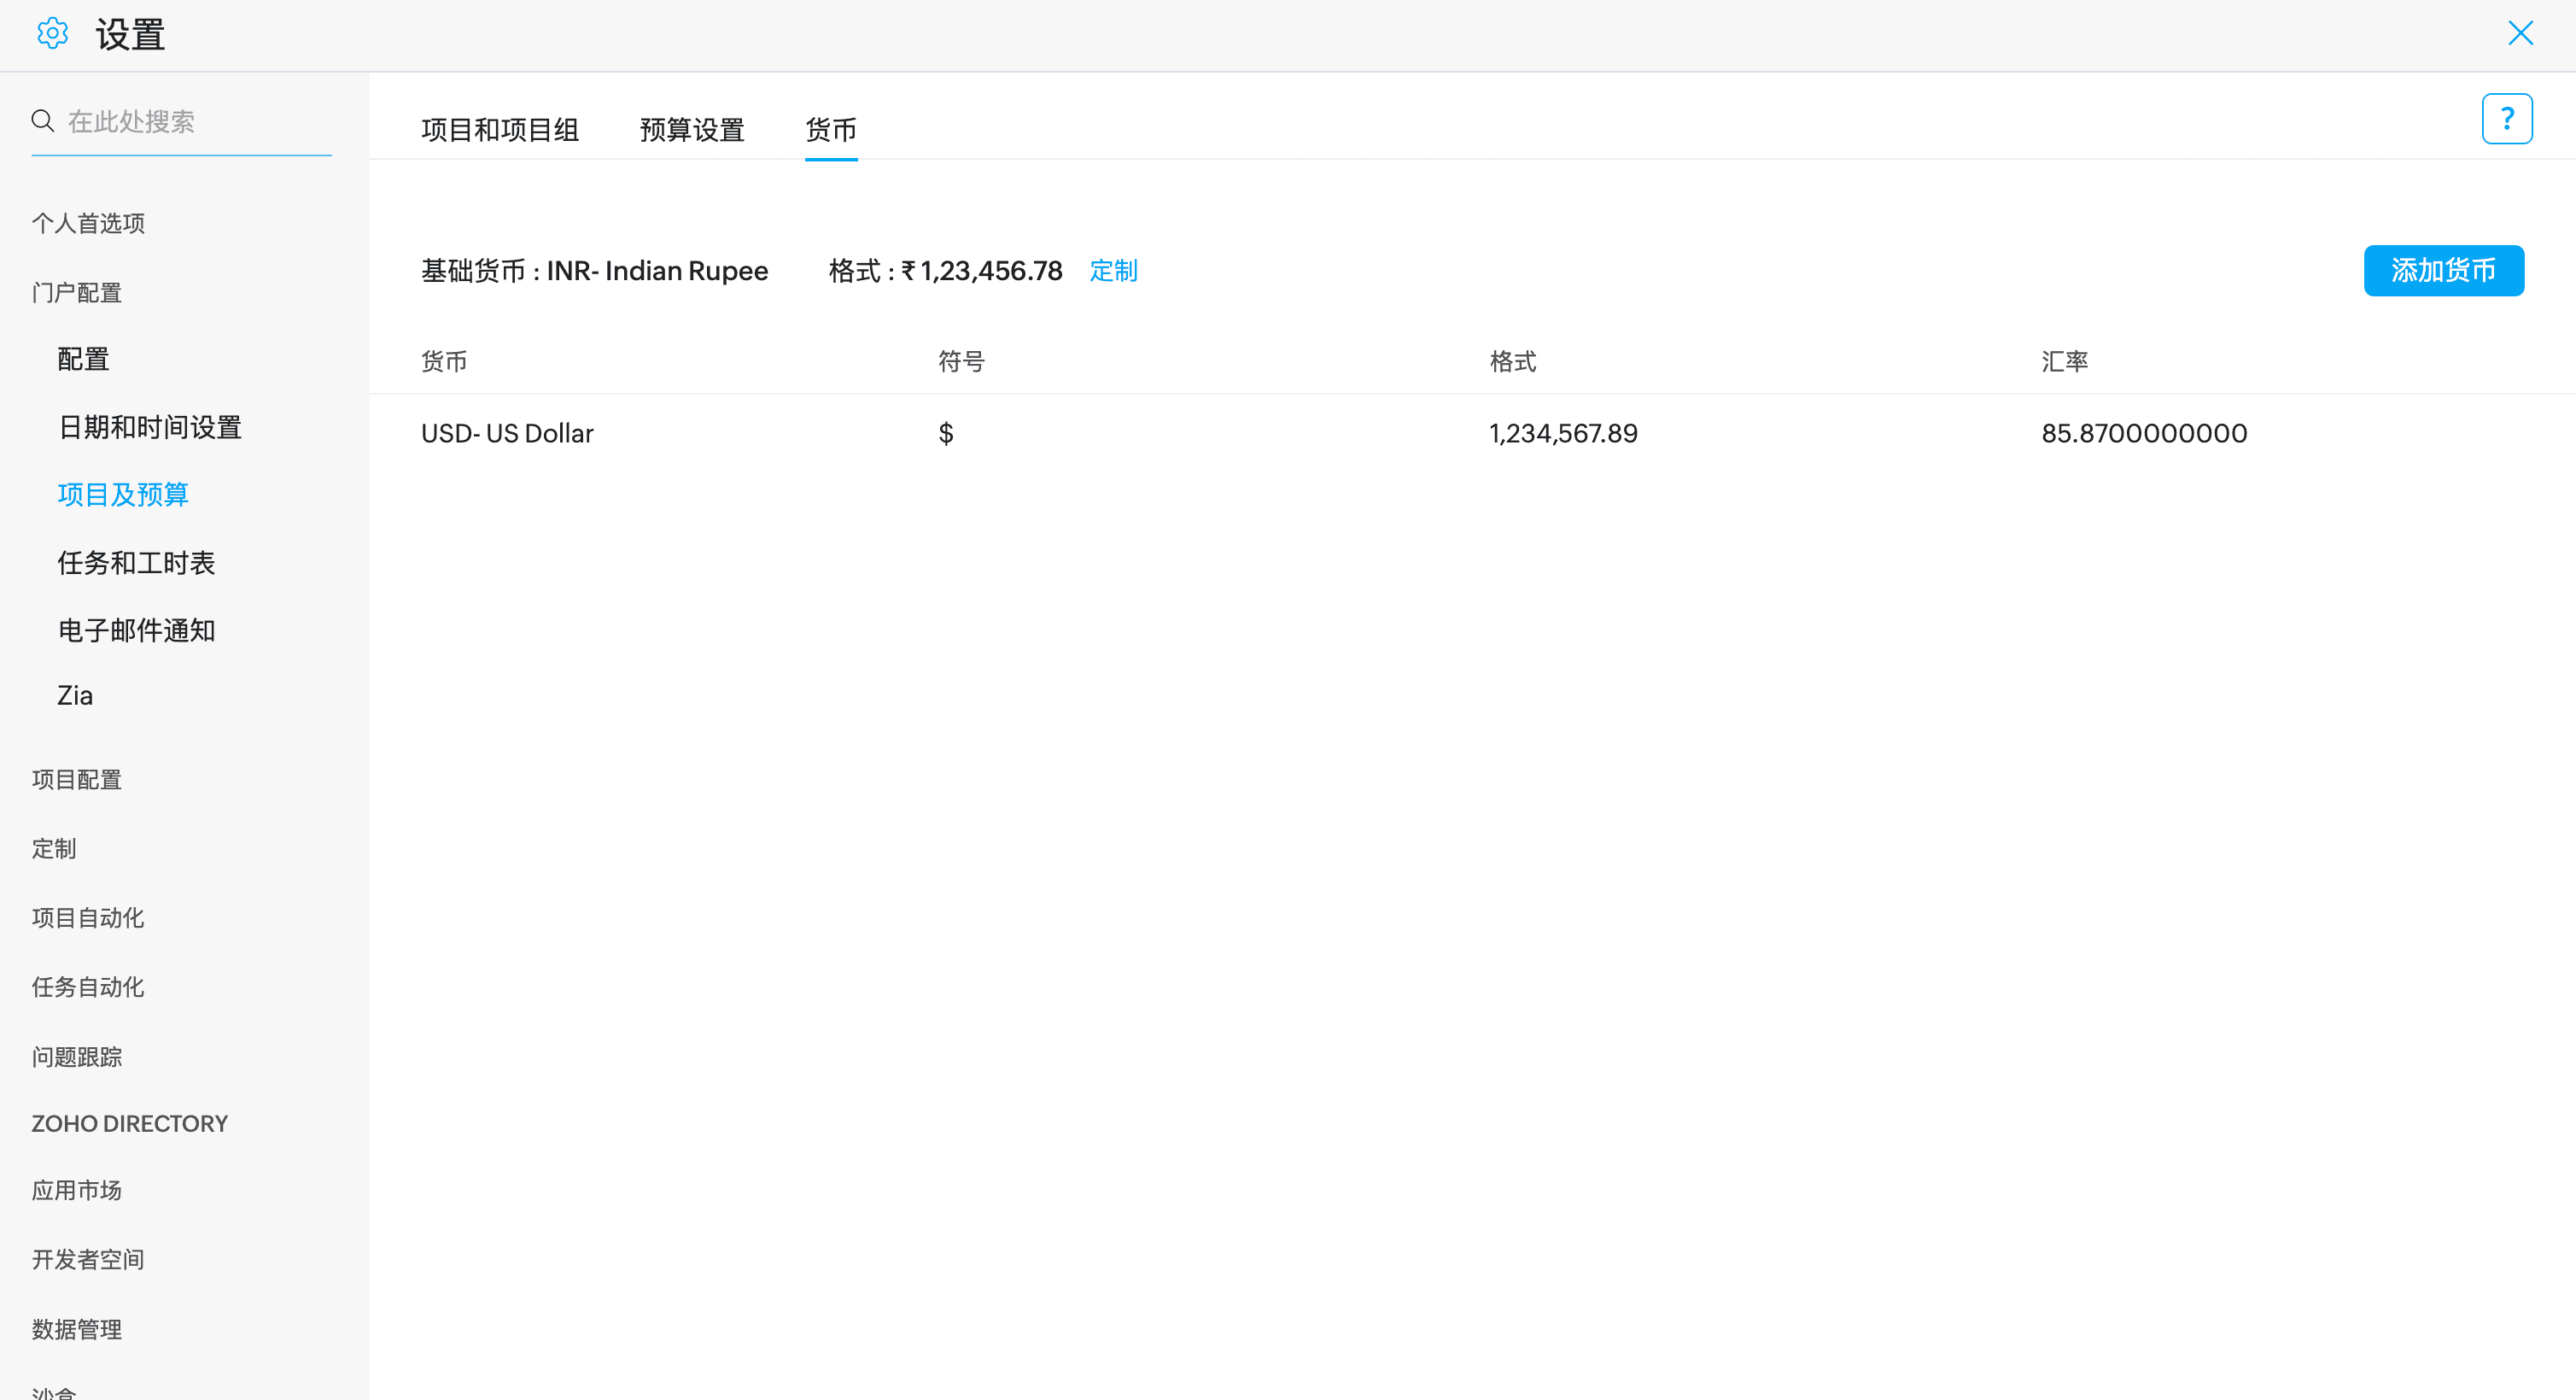Open 日期和时间设置 in sidebar
The height and width of the screenshot is (1400, 2576).
pyautogui.click(x=150, y=427)
